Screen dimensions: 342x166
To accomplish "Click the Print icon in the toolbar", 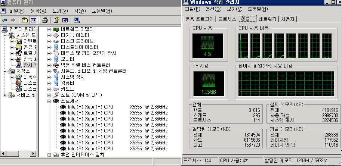I will (x=45, y=20).
